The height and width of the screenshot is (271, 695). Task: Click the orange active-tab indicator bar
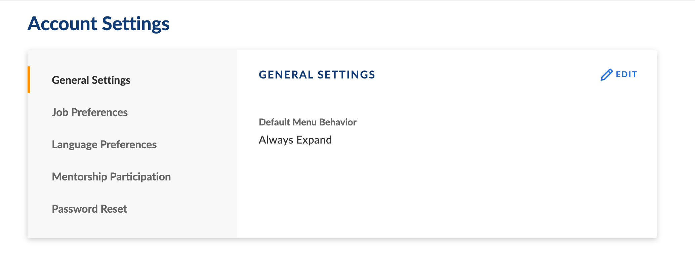29,80
